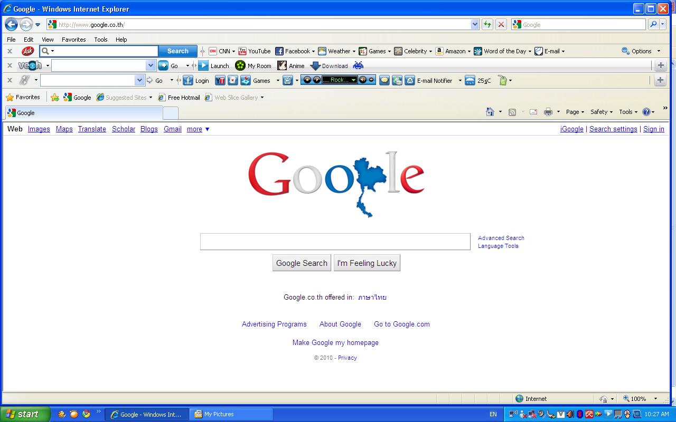
Task: Expand the Google 'more' dropdown
Action: click(198, 129)
